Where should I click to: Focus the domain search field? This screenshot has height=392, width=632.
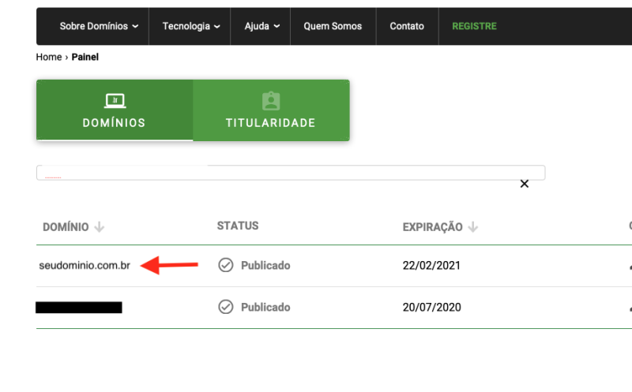290,172
